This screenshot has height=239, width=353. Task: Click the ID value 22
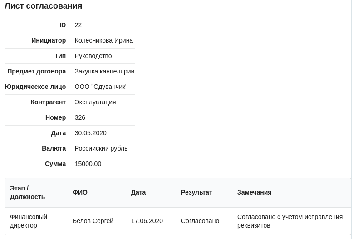coord(78,25)
